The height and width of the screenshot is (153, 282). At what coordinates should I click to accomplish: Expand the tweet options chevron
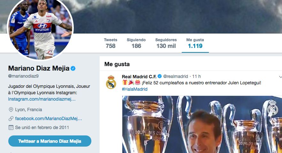280,77
